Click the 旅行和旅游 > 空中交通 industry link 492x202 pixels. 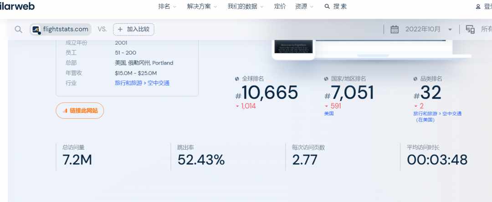[142, 83]
